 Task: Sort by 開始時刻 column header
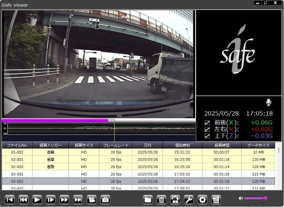pyautogui.click(x=182, y=146)
